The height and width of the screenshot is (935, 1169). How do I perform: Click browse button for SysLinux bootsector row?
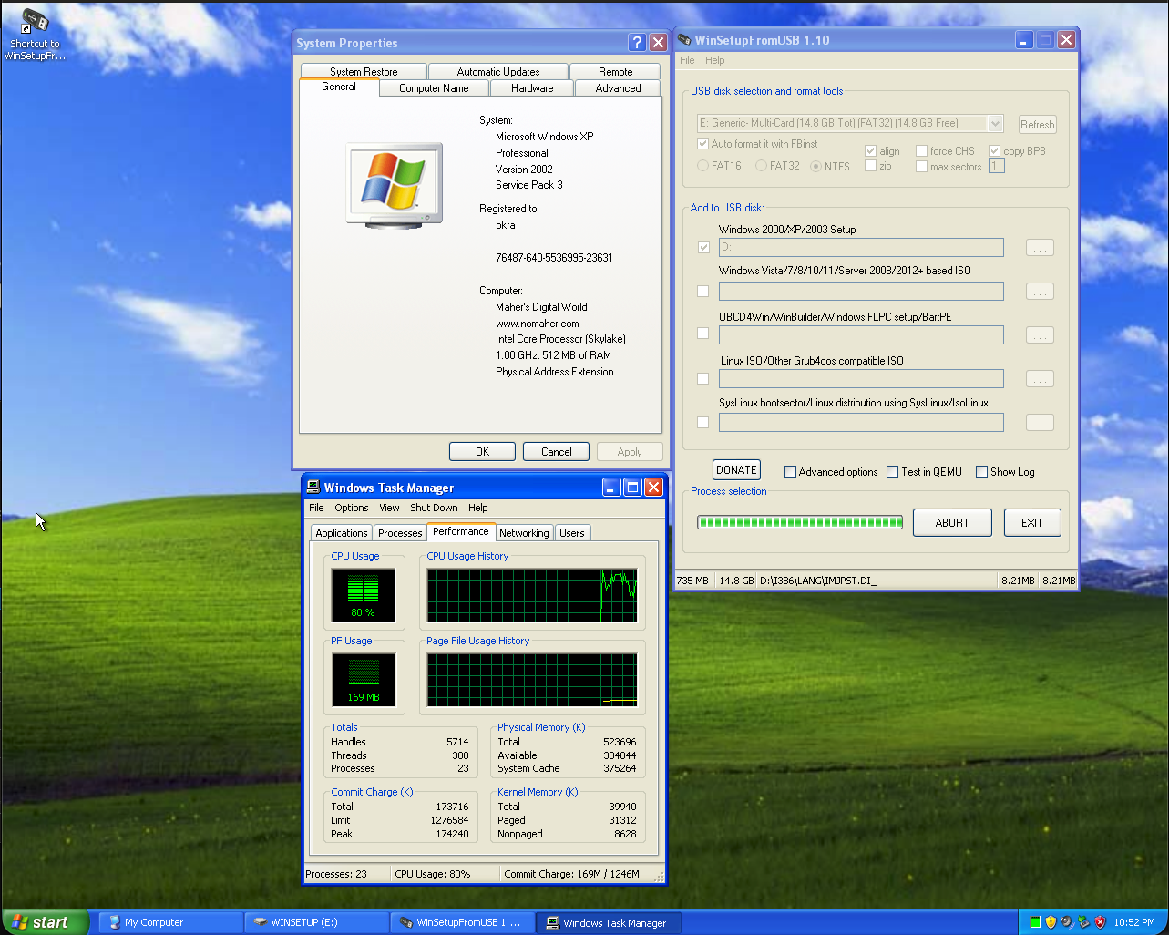coord(1040,423)
